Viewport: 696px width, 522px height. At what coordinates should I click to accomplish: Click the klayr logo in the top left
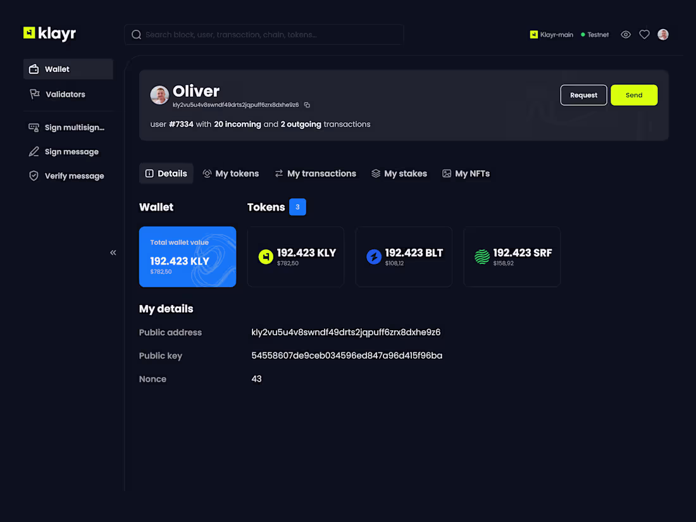tap(49, 34)
